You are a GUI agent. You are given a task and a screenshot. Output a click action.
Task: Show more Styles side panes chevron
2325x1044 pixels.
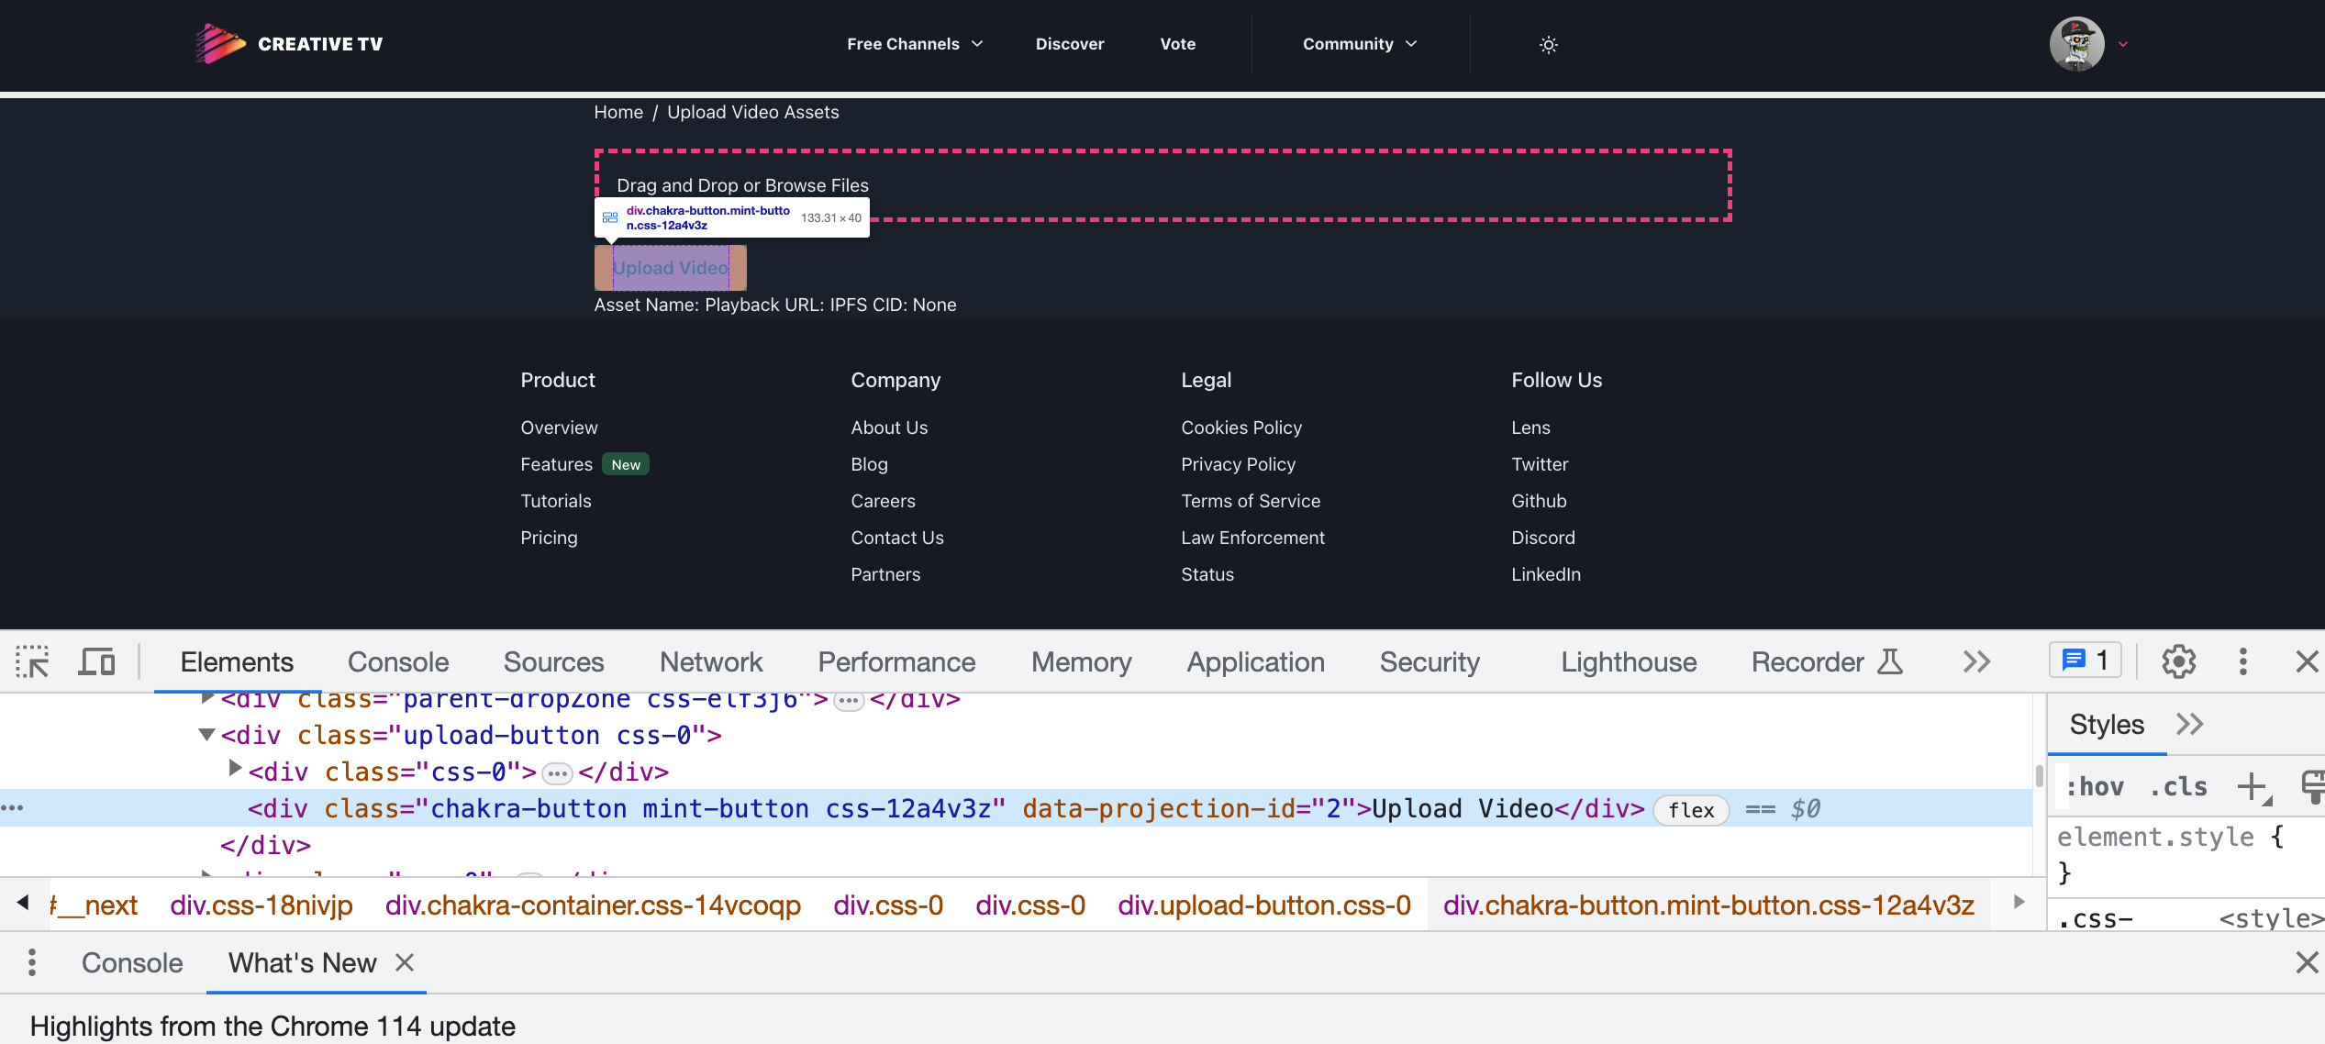[2189, 725]
